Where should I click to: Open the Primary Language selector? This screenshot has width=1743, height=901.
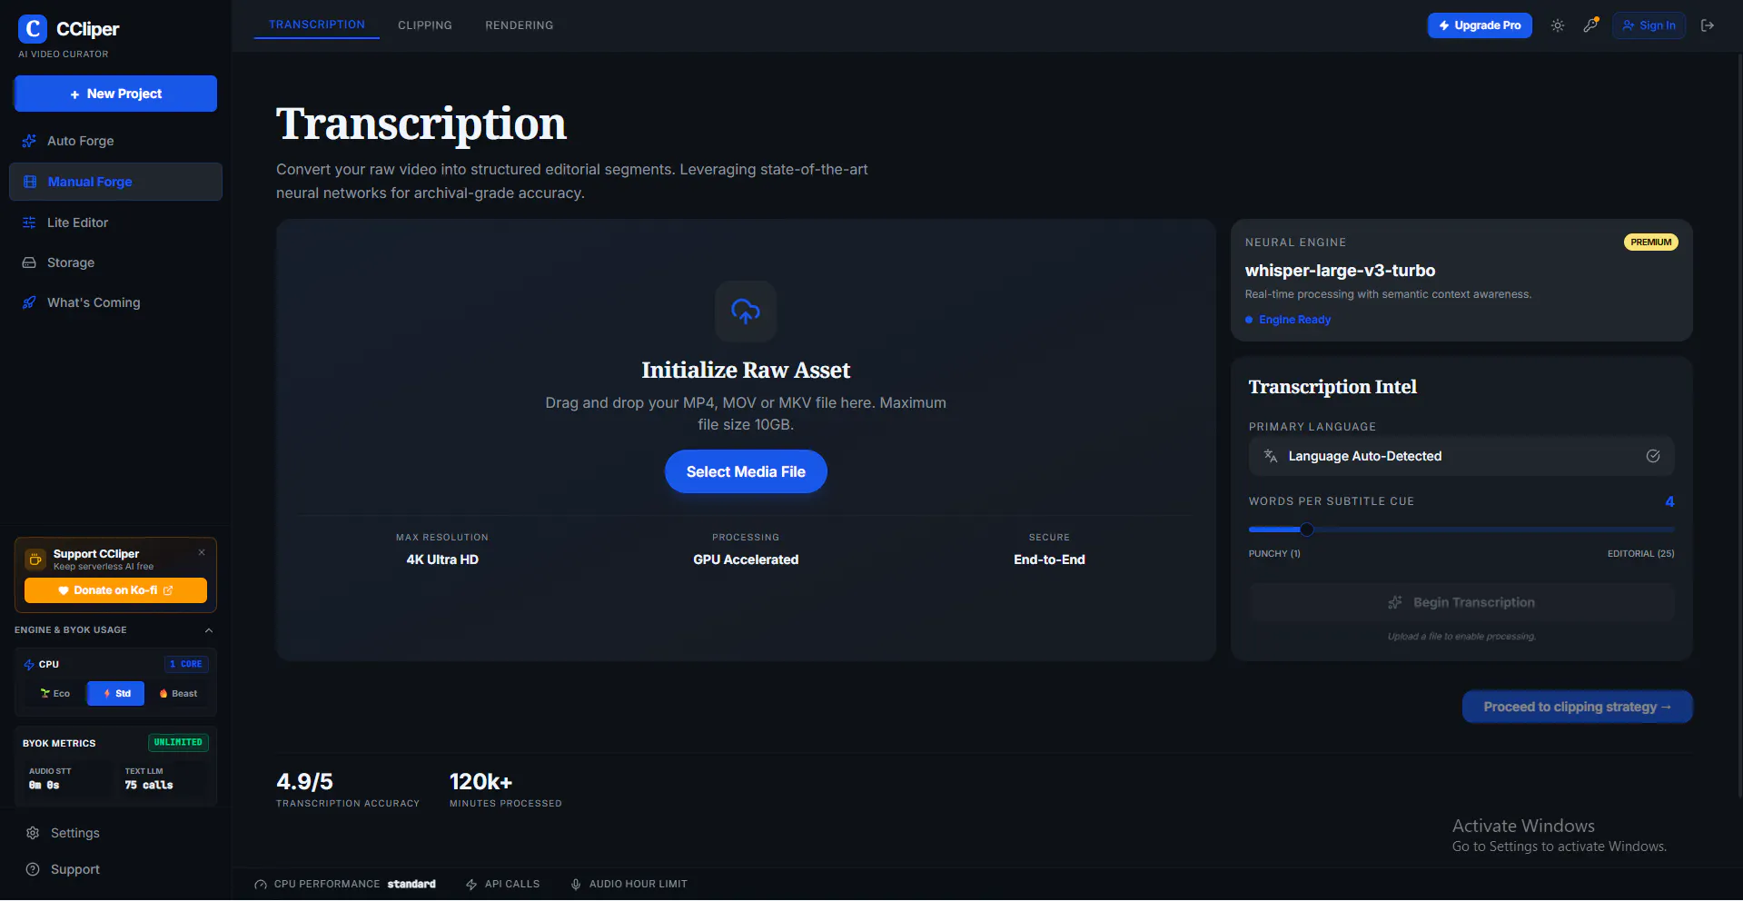click(x=1461, y=456)
